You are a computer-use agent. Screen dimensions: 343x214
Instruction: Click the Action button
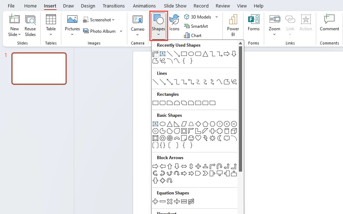[x=306, y=23]
